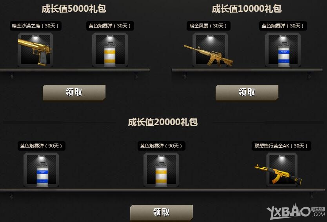
Task: Click the 暗金风暴（30天）label
Action: pos(208,26)
